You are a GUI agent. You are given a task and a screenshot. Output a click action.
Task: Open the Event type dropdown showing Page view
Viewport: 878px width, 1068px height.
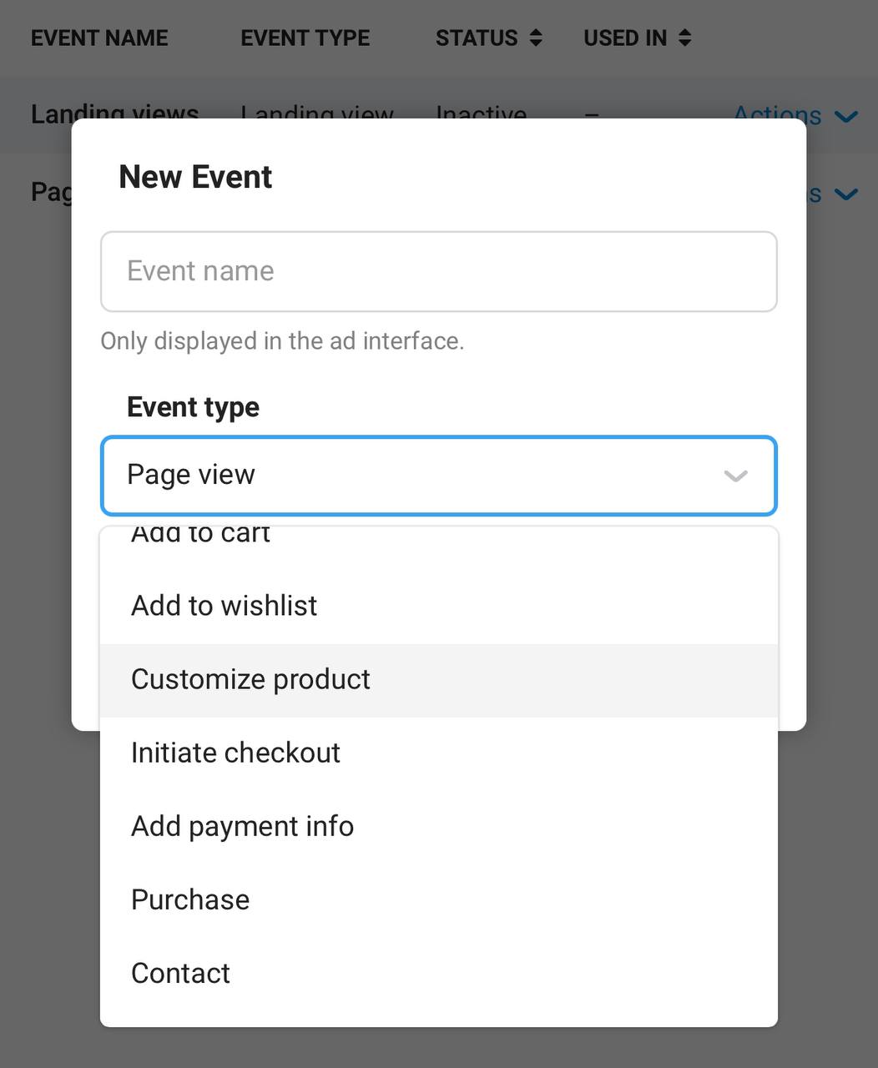coord(439,476)
